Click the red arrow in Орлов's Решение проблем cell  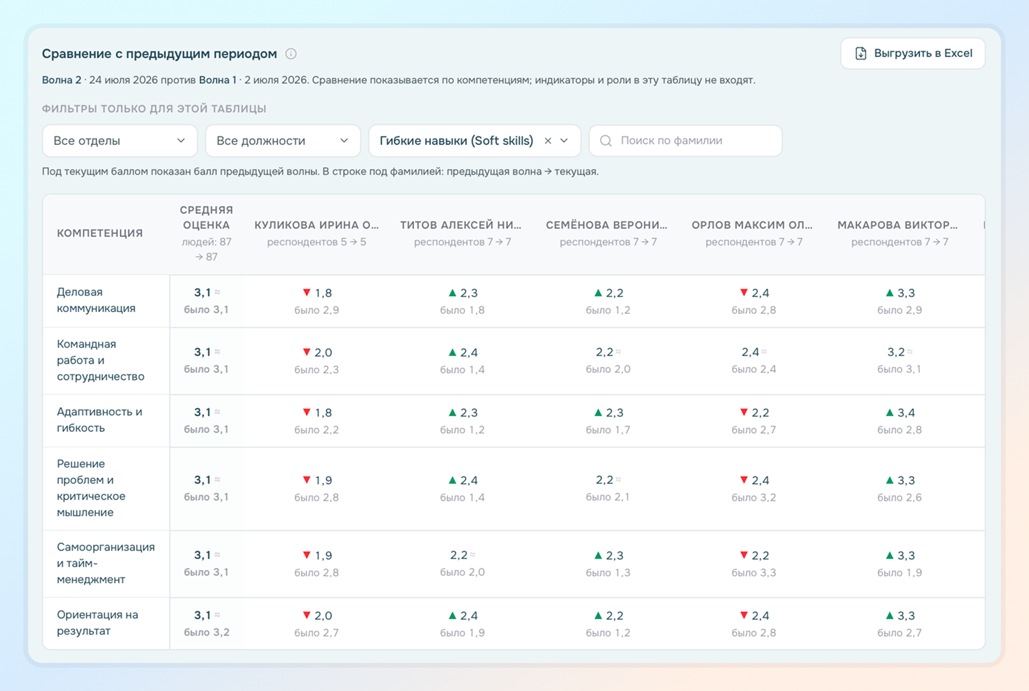[x=744, y=480]
